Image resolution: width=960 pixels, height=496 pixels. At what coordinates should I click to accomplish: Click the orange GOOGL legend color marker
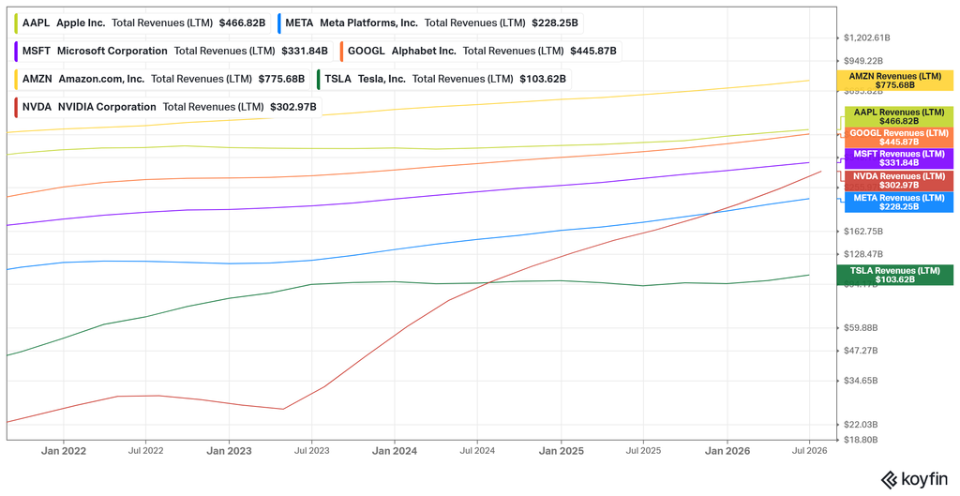341,51
